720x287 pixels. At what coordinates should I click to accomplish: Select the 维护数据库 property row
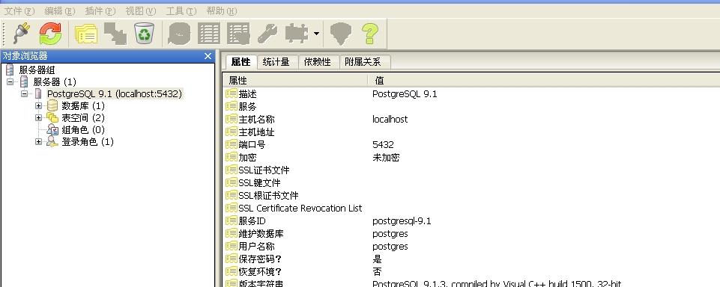[471, 234]
